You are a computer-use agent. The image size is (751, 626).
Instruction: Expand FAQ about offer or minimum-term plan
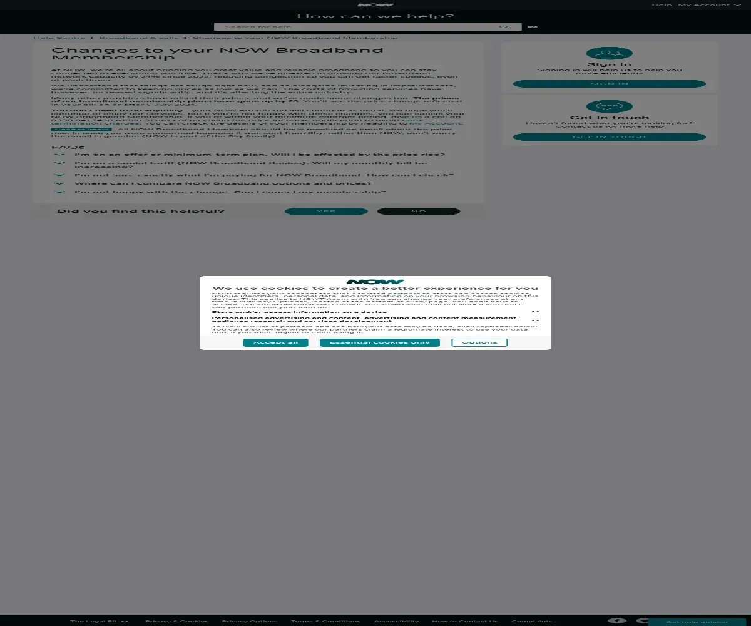click(259, 155)
